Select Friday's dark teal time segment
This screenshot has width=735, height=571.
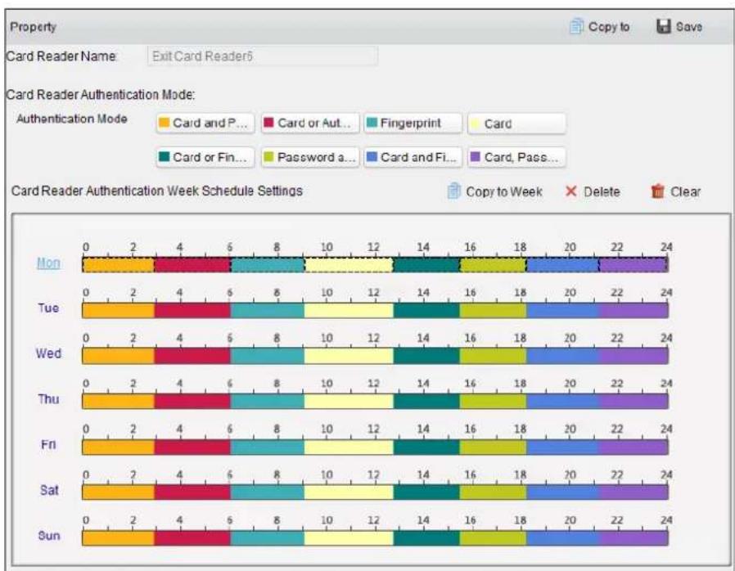[426, 447]
